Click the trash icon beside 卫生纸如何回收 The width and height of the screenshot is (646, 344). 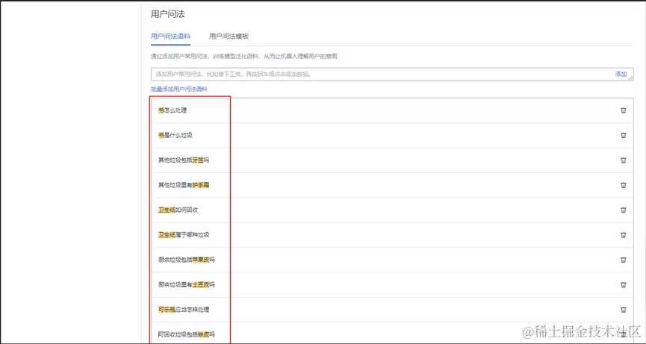click(624, 210)
